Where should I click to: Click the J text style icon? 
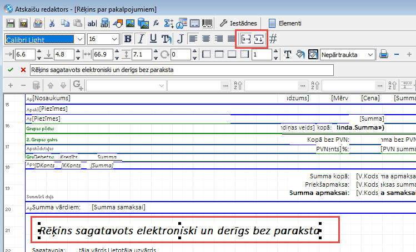[180, 39]
